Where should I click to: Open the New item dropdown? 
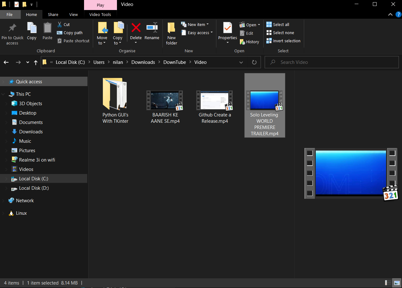pyautogui.click(x=195, y=24)
